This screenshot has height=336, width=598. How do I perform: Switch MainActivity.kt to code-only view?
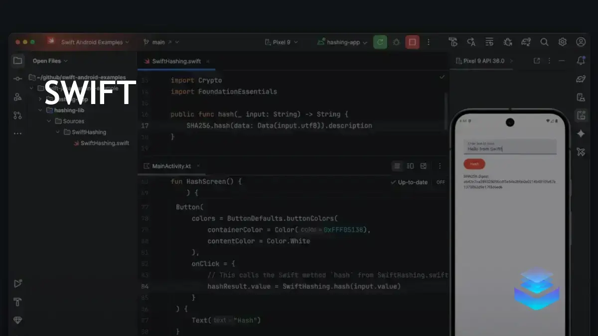[397, 166]
